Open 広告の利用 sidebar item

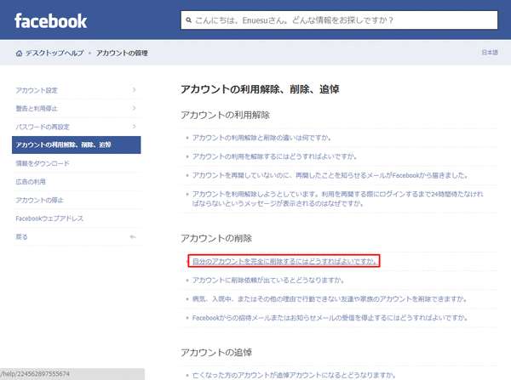pyautogui.click(x=31, y=182)
